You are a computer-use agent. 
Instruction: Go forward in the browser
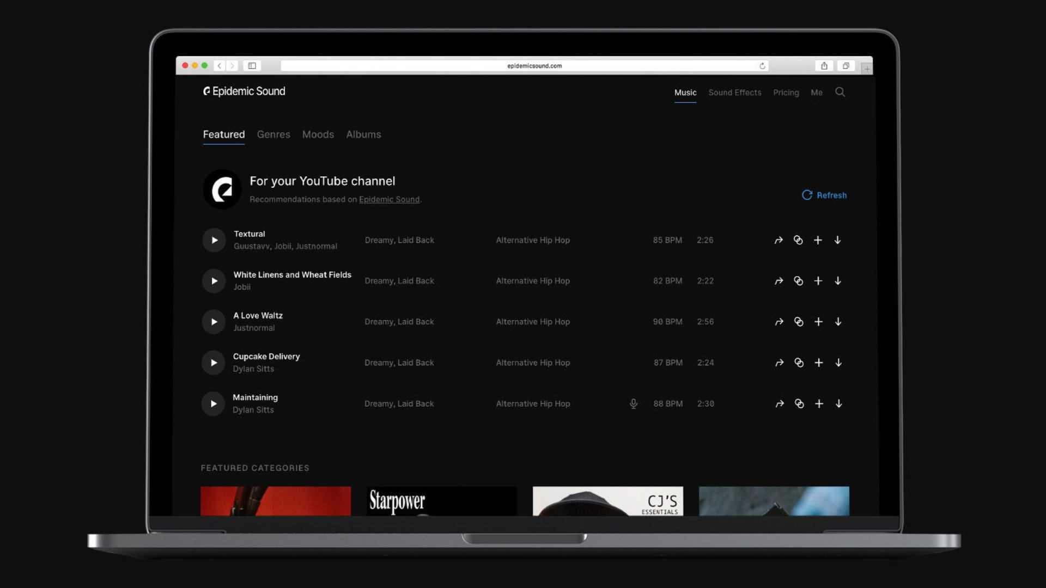click(x=233, y=66)
